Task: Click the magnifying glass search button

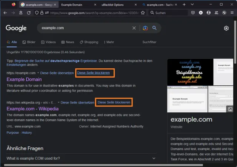Action: point(154,28)
